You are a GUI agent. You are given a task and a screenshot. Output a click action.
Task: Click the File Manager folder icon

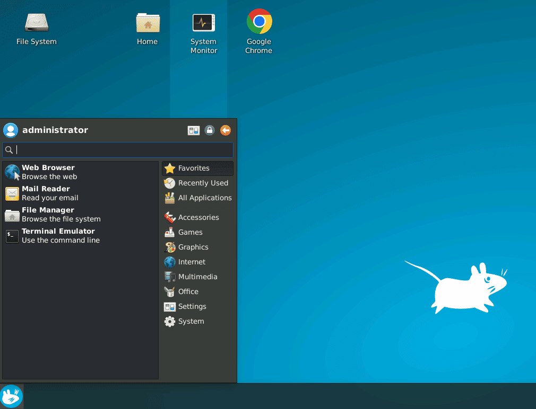[x=12, y=215]
